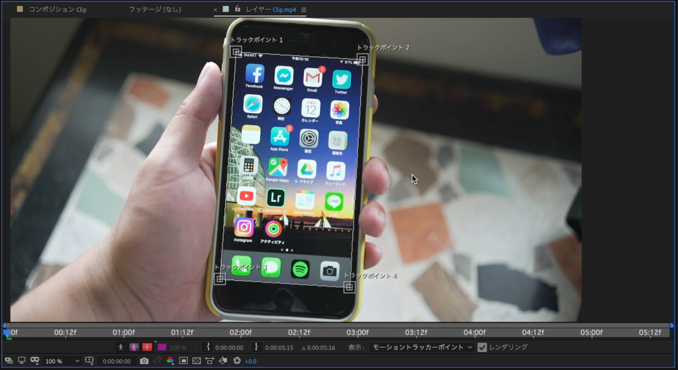This screenshot has width=678, height=370.
Task: Click the 04:00f mark on time ruler
Action: [474, 332]
